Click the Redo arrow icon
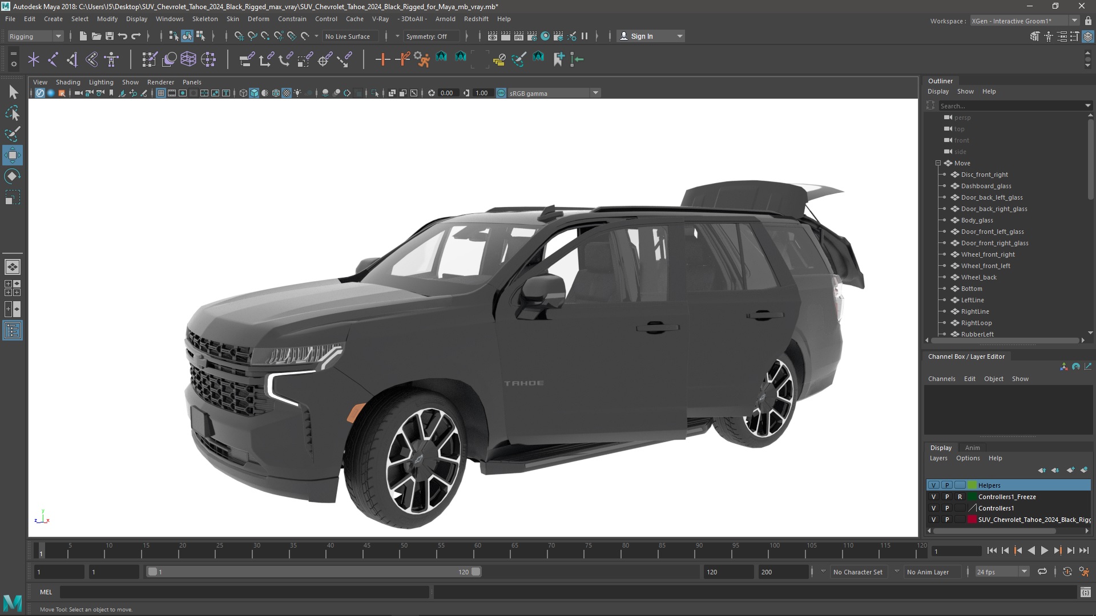 click(x=136, y=36)
